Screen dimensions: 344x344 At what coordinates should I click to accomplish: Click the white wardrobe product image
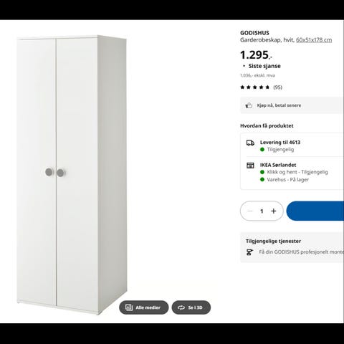72,175
